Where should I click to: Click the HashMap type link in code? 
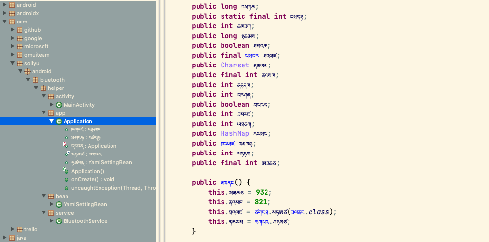pyautogui.click(x=235, y=133)
